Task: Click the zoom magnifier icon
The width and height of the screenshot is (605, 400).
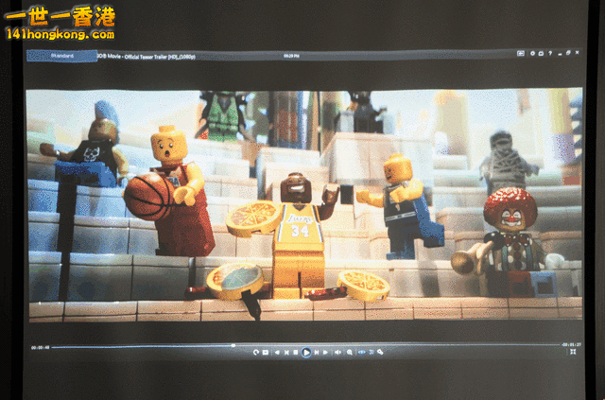Action: pos(349,352)
